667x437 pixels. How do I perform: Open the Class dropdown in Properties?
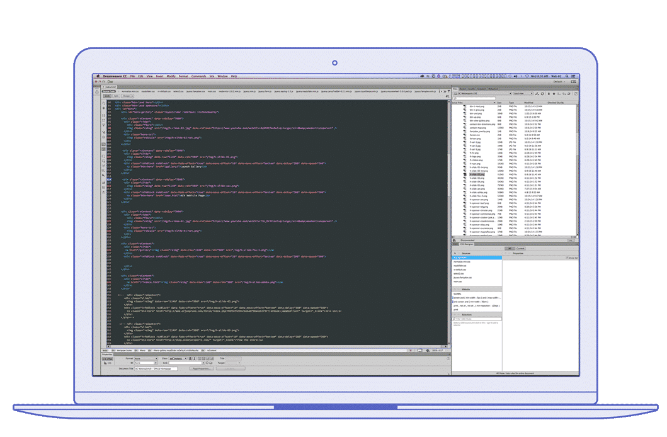[x=178, y=358]
